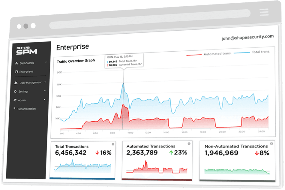This screenshot has height=190, width=285.
Task: Click the Dashboards home icon
Action: 16,63
